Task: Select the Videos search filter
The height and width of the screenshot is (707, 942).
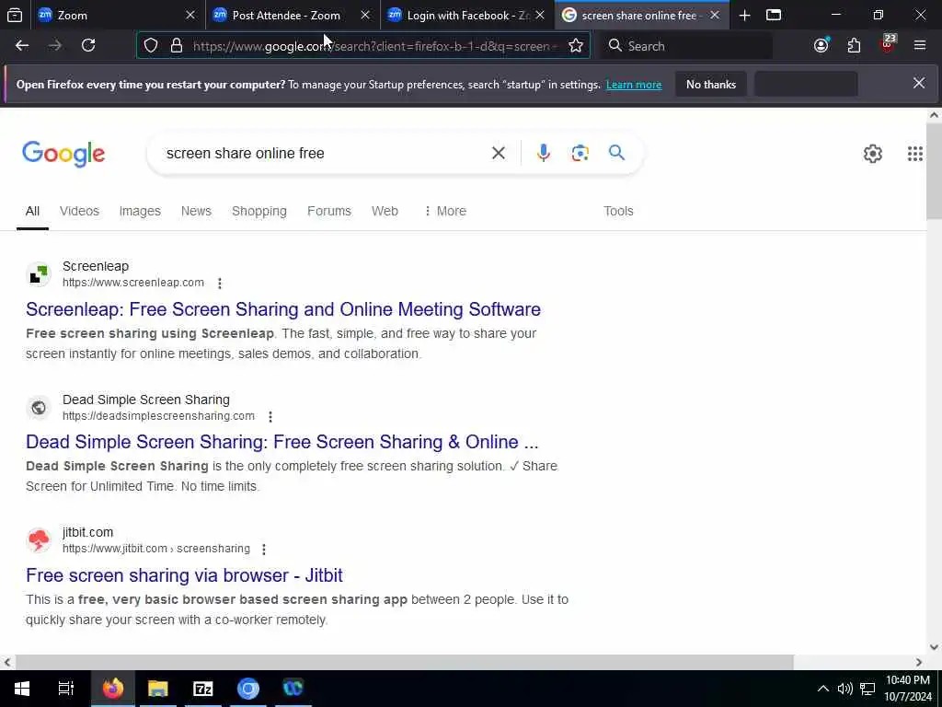Action: point(79,211)
